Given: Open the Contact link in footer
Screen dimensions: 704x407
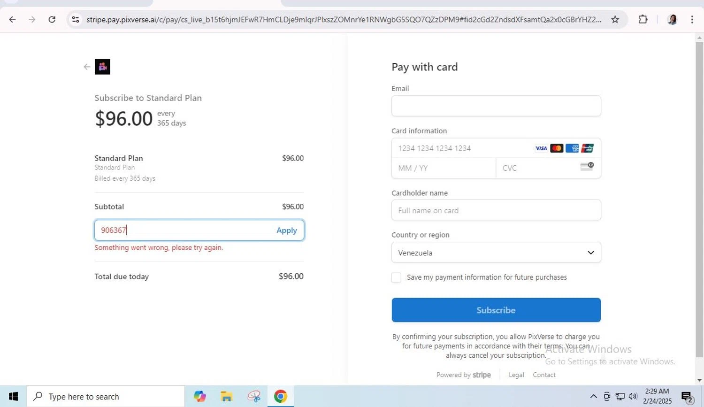Looking at the screenshot, I should tap(544, 375).
